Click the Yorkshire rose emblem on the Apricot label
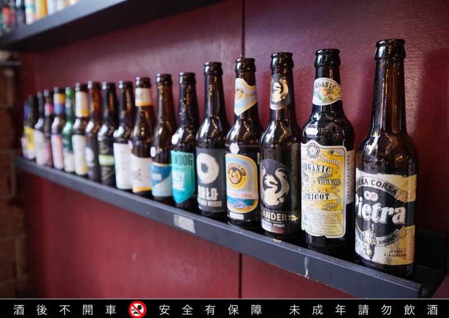The height and width of the screenshot is (318, 449). tap(313, 150)
